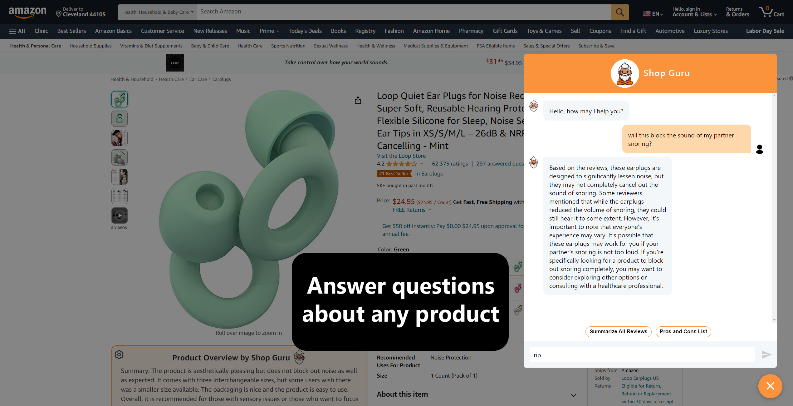This screenshot has height=406, width=793.
Task: Open Shop Guru overview settings gear
Action: point(119,354)
